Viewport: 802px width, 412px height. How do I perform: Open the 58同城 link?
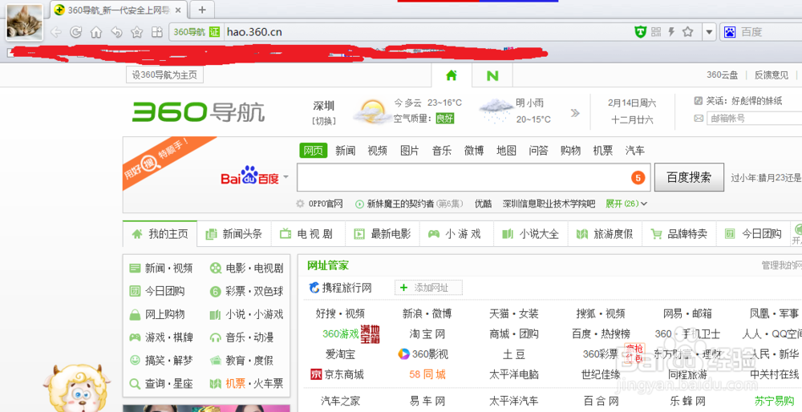(x=427, y=374)
